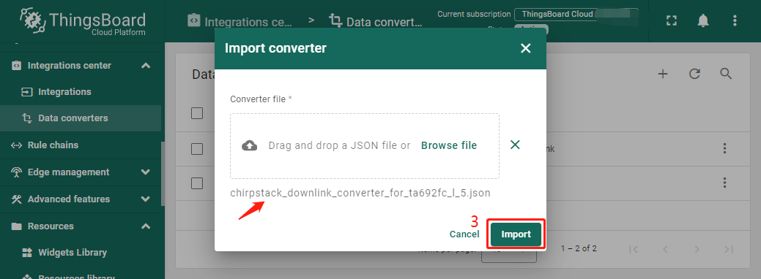Click the sidebar scrollbar
The image size is (761, 279).
pyautogui.click(x=163, y=175)
